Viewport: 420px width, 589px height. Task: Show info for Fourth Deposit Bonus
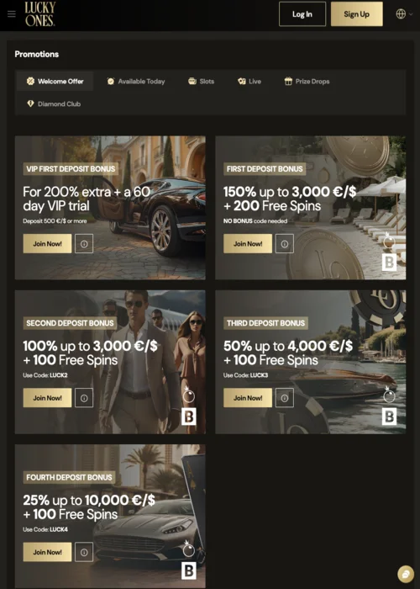point(84,552)
